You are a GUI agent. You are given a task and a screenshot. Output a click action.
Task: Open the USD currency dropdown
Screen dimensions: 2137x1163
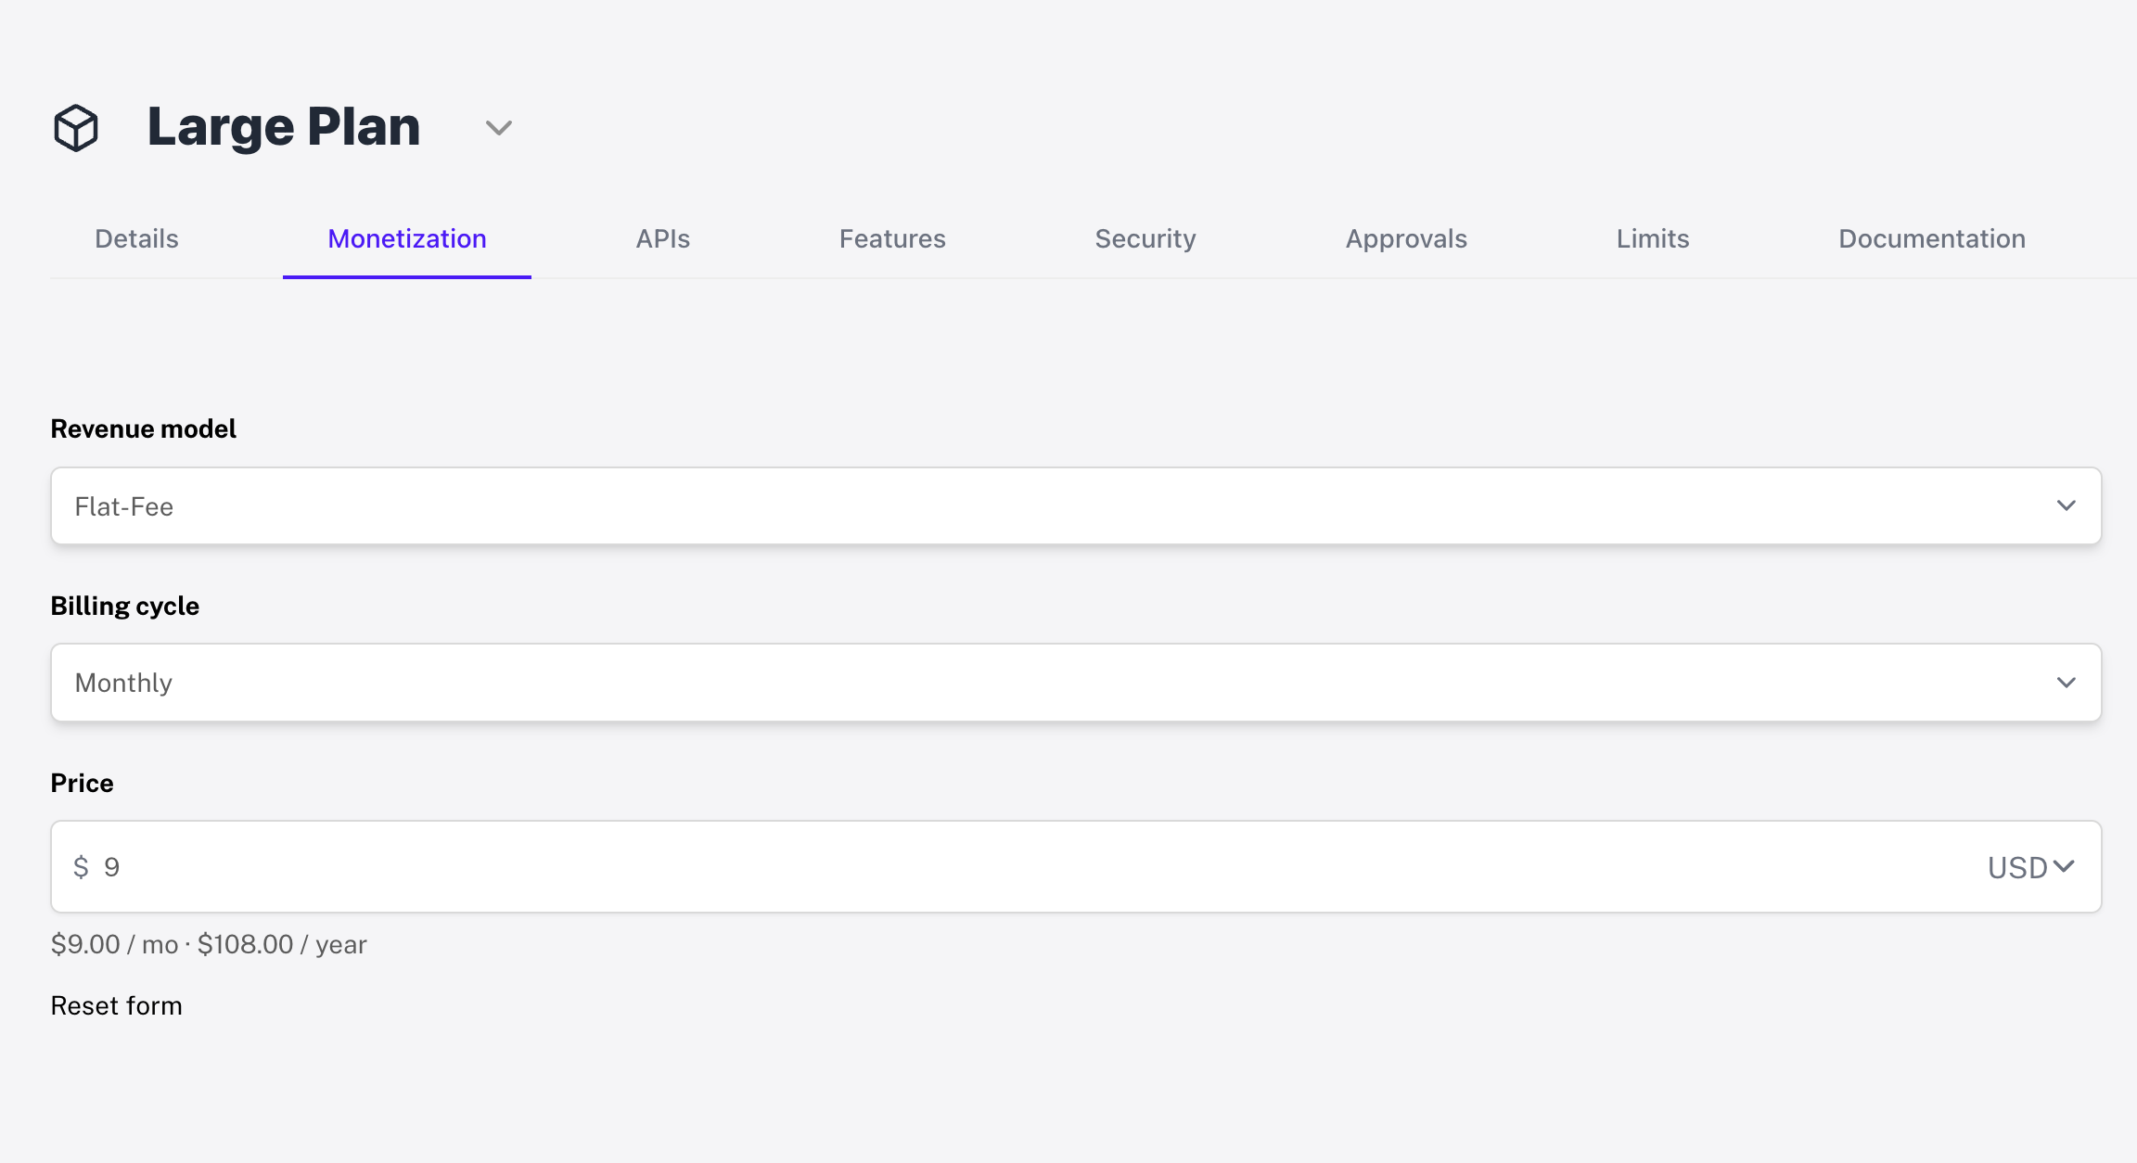(x=2031, y=866)
